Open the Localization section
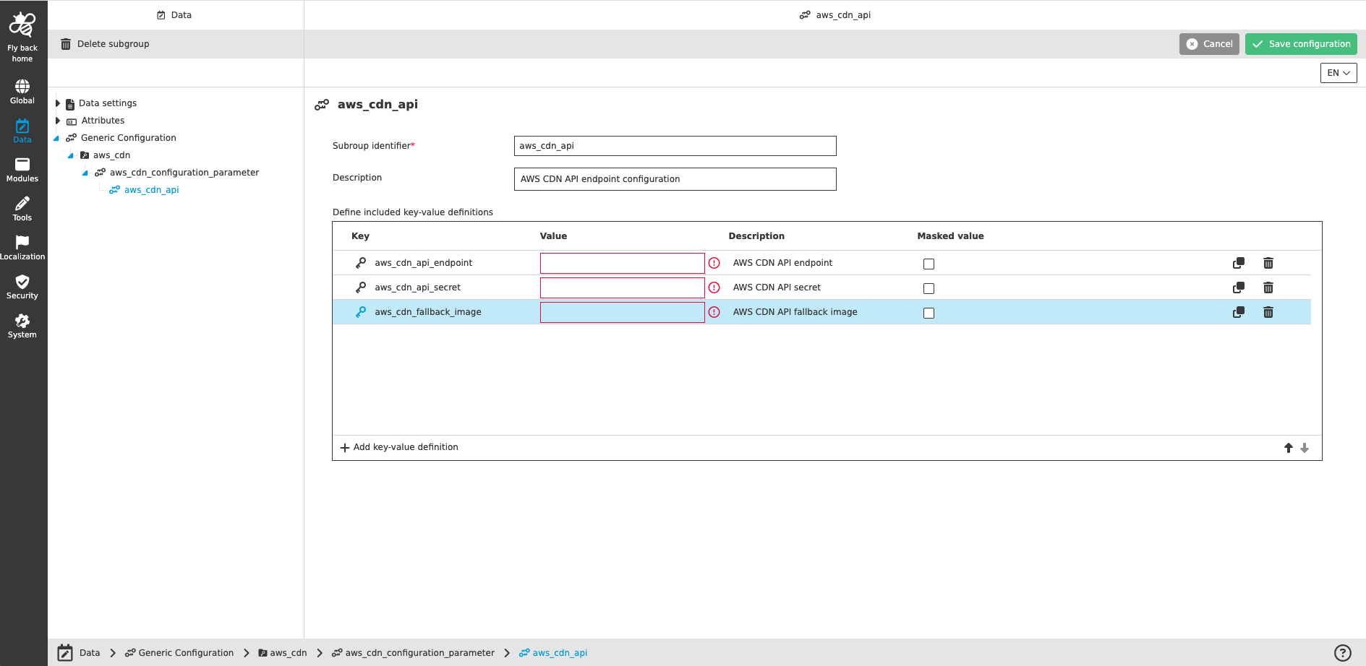This screenshot has width=1366, height=666. [x=22, y=246]
